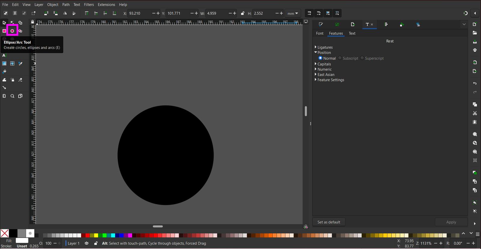Image resolution: width=481 pixels, height=249 pixels.
Task: Open the Extensions menu
Action: (x=106, y=4)
